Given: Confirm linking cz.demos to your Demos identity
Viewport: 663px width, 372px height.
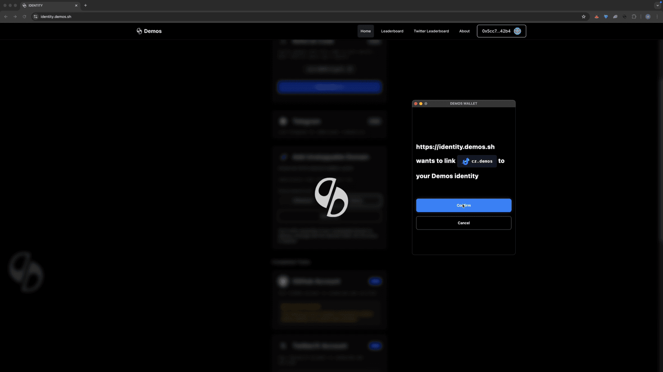Looking at the screenshot, I should [463, 205].
